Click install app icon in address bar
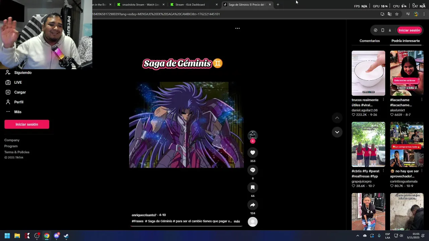Image resolution: width=429 pixels, height=241 pixels. tap(382, 14)
